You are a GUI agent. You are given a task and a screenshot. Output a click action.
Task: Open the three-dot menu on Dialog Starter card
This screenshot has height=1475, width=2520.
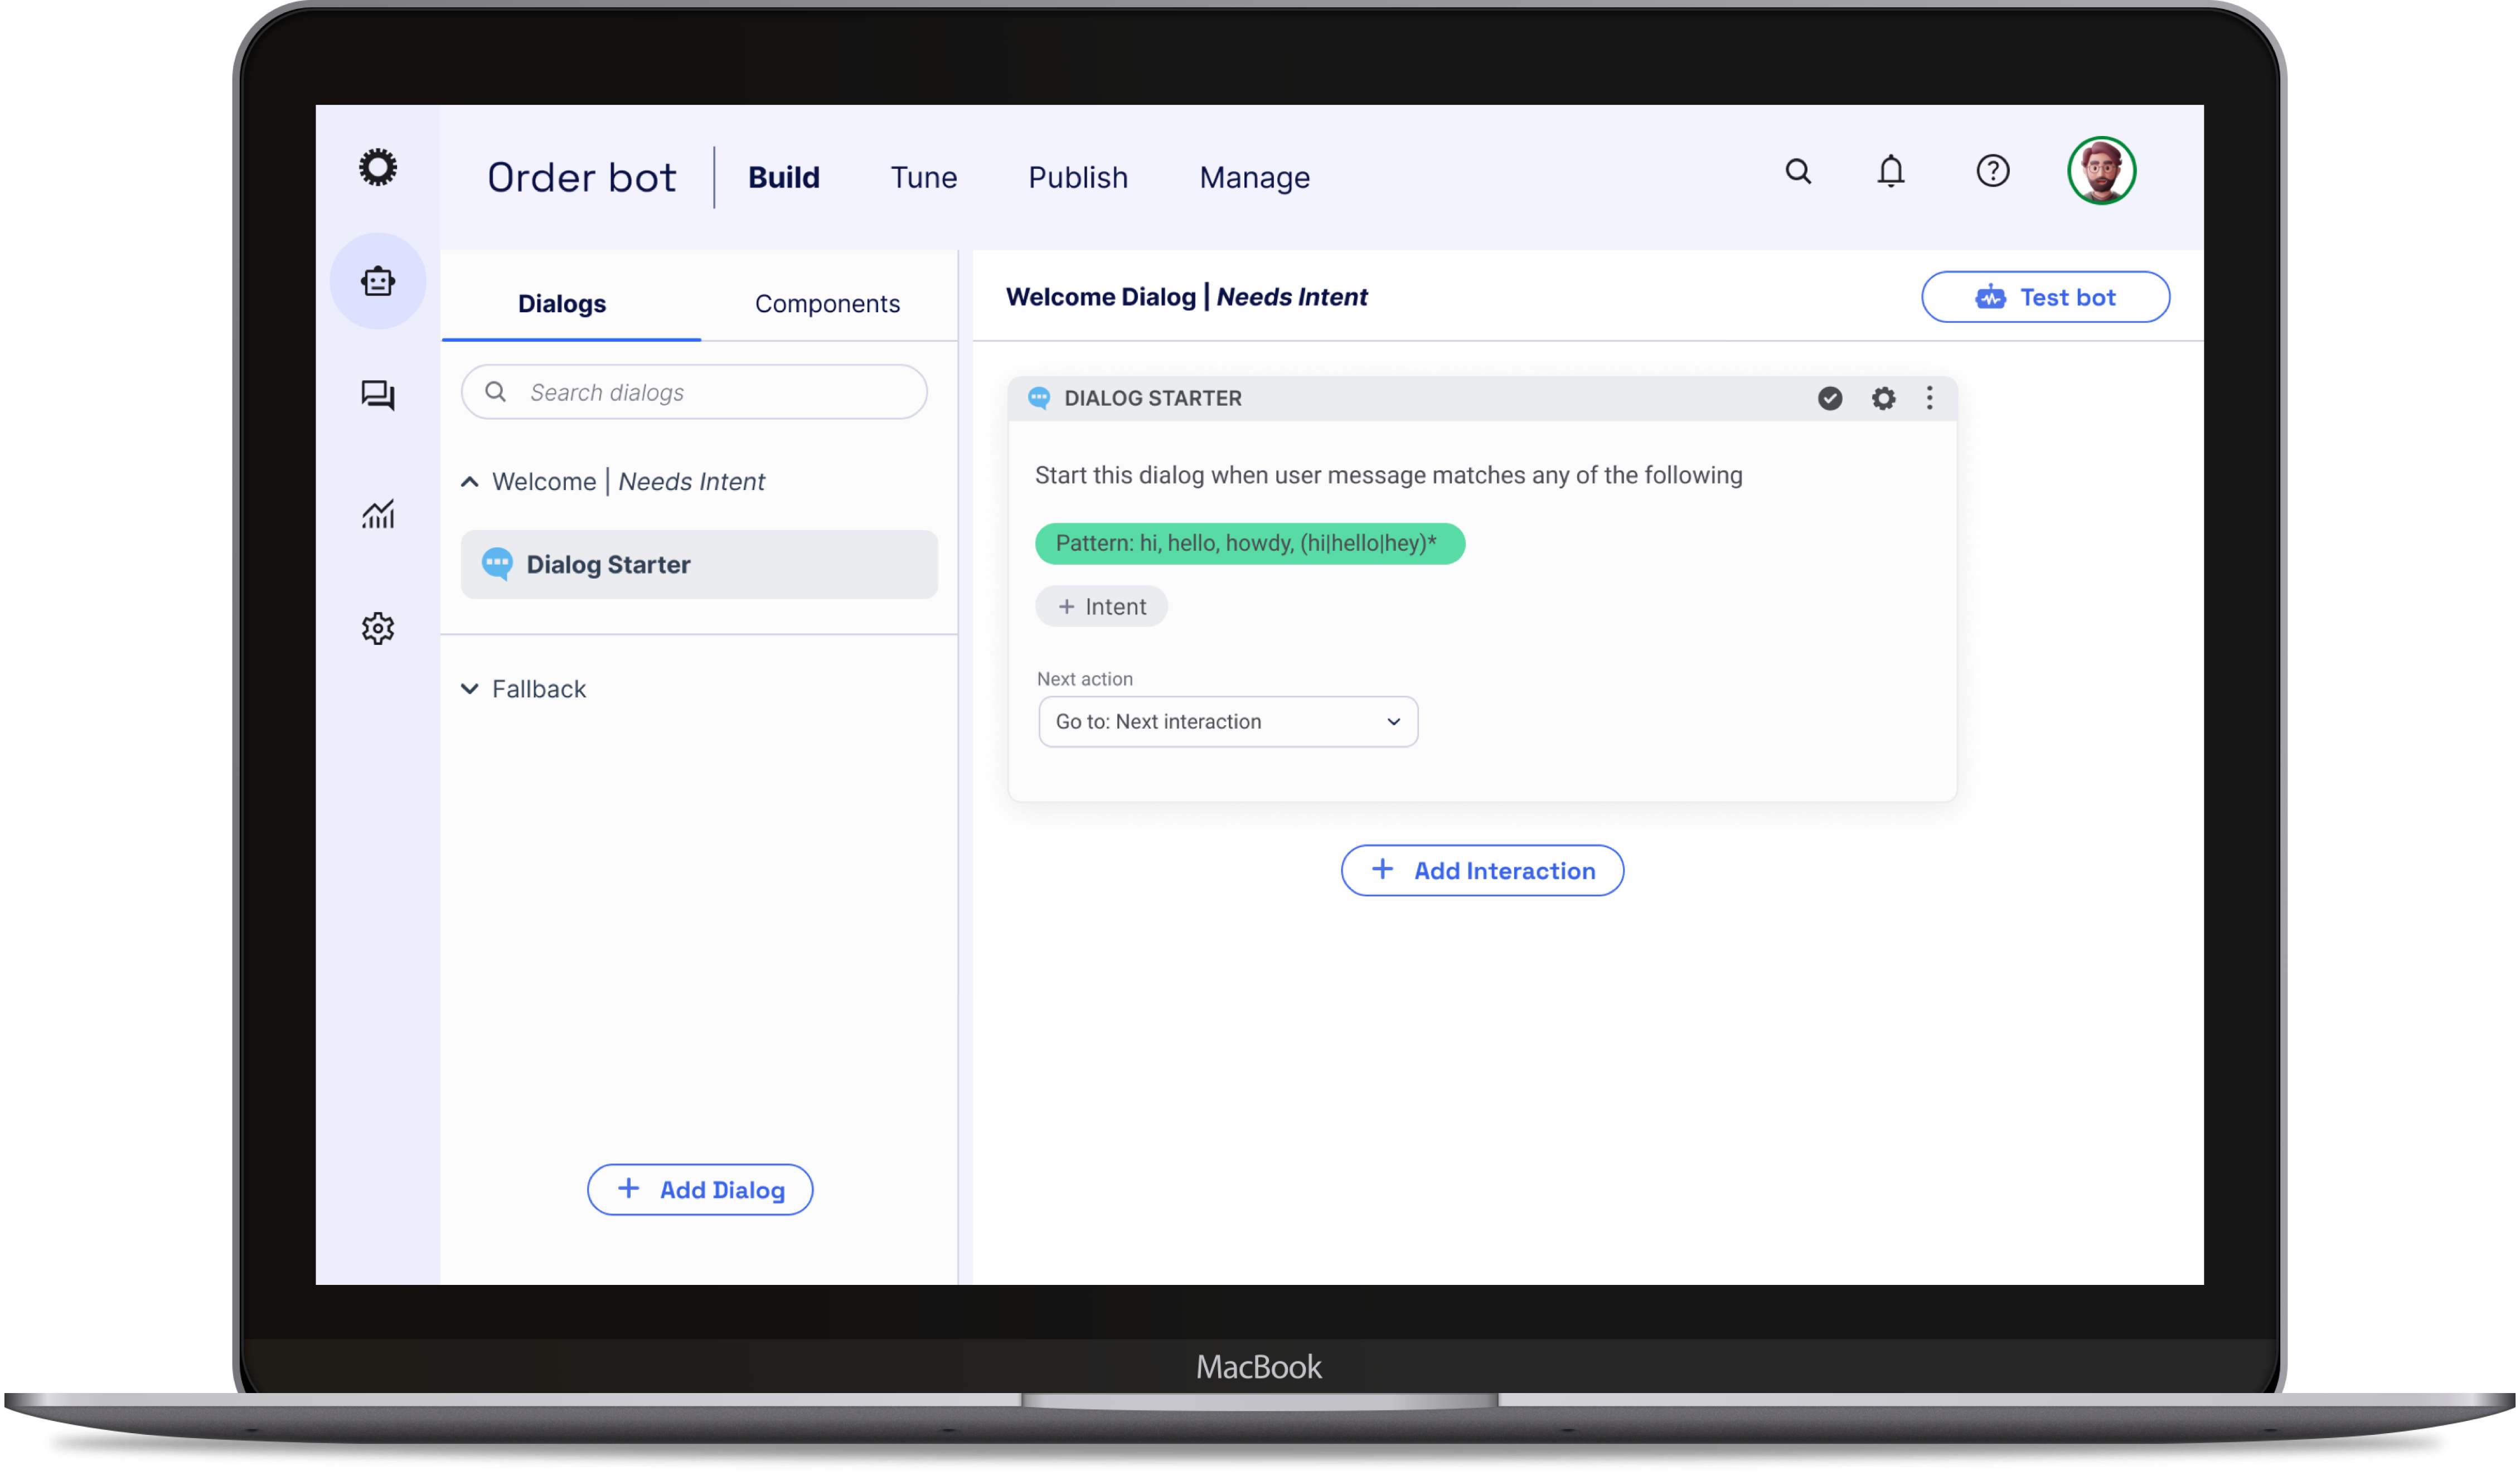[x=1929, y=398]
